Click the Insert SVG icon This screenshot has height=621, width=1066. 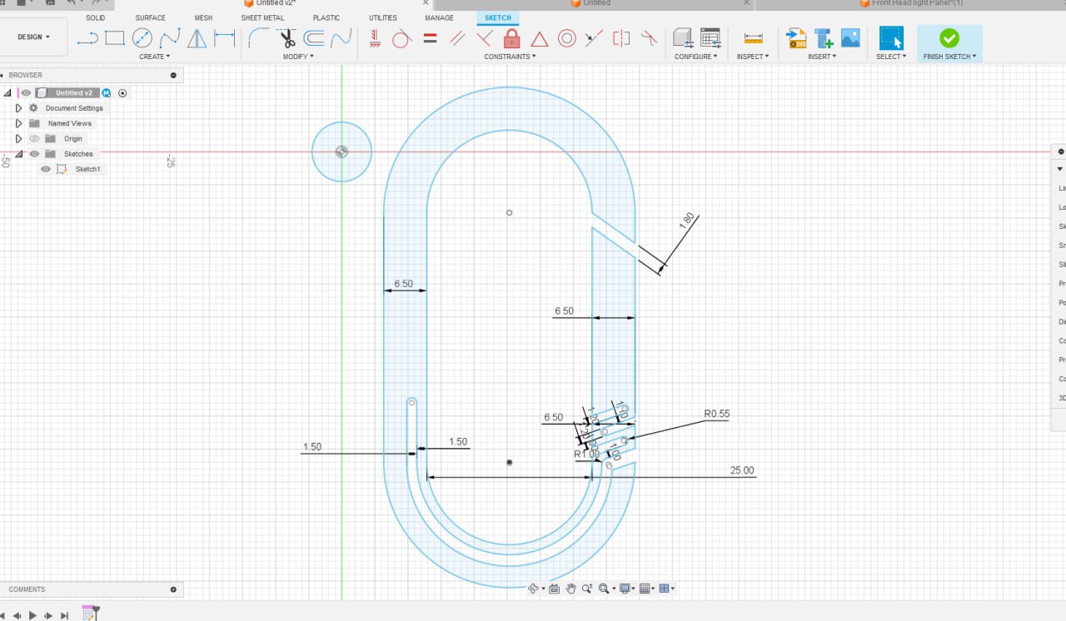[797, 38]
